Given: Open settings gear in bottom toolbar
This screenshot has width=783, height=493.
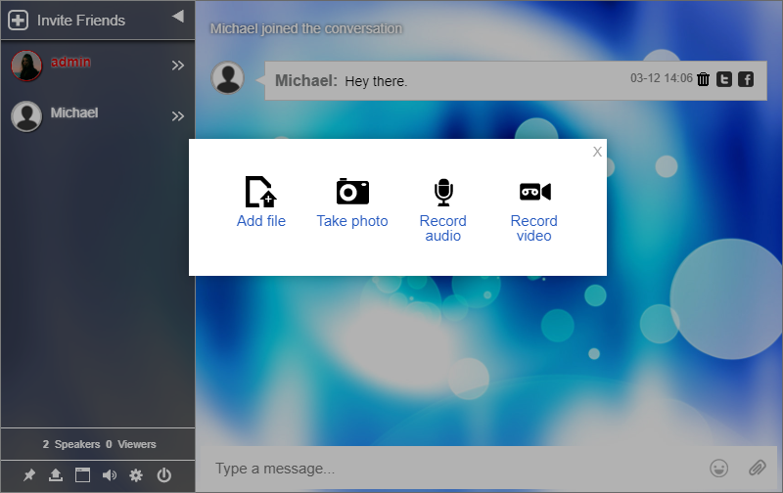Looking at the screenshot, I should (x=136, y=475).
